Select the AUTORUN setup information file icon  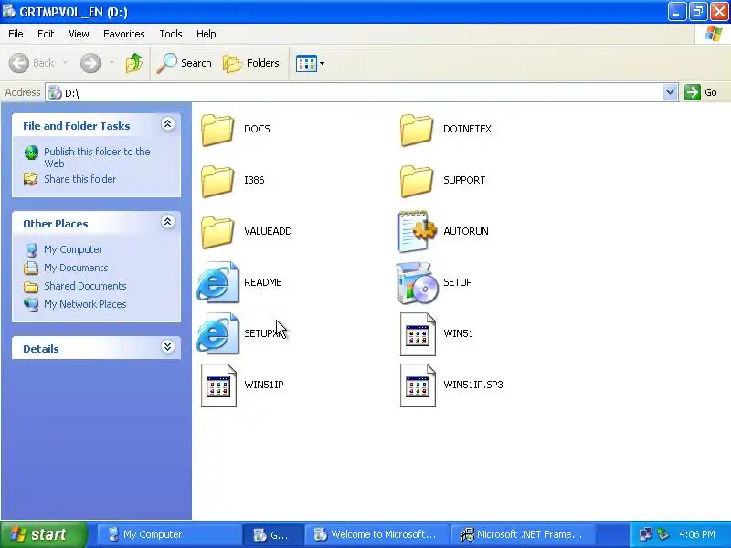pyautogui.click(x=417, y=231)
